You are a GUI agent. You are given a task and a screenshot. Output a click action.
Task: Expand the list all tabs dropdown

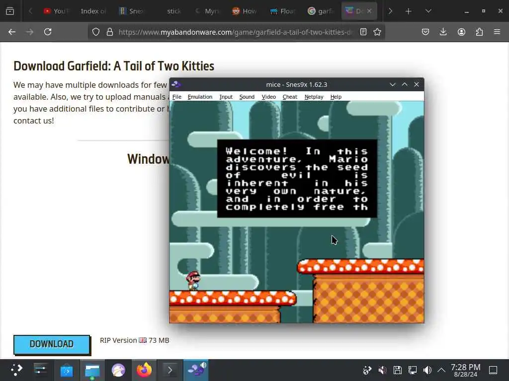point(428,11)
